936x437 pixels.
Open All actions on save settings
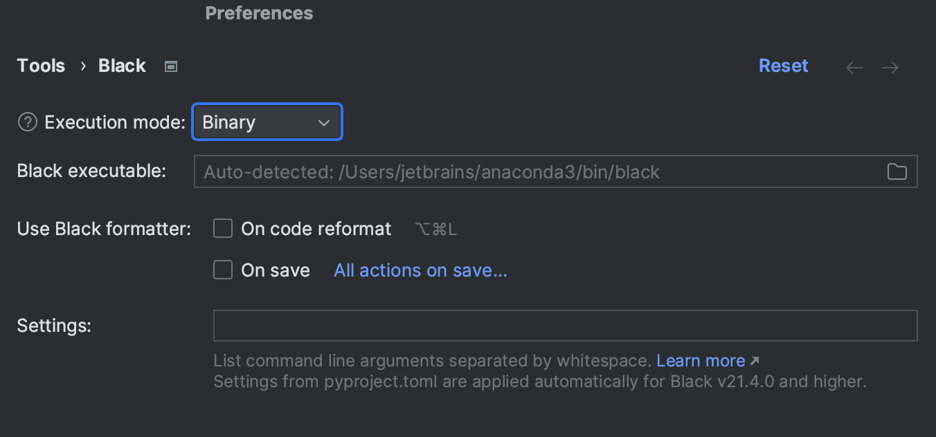(x=420, y=270)
